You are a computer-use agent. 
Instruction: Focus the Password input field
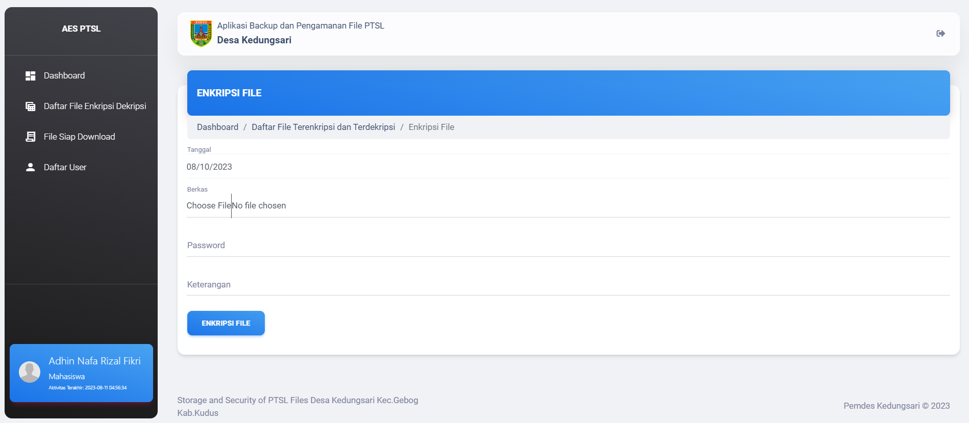pyautogui.click(x=567, y=246)
